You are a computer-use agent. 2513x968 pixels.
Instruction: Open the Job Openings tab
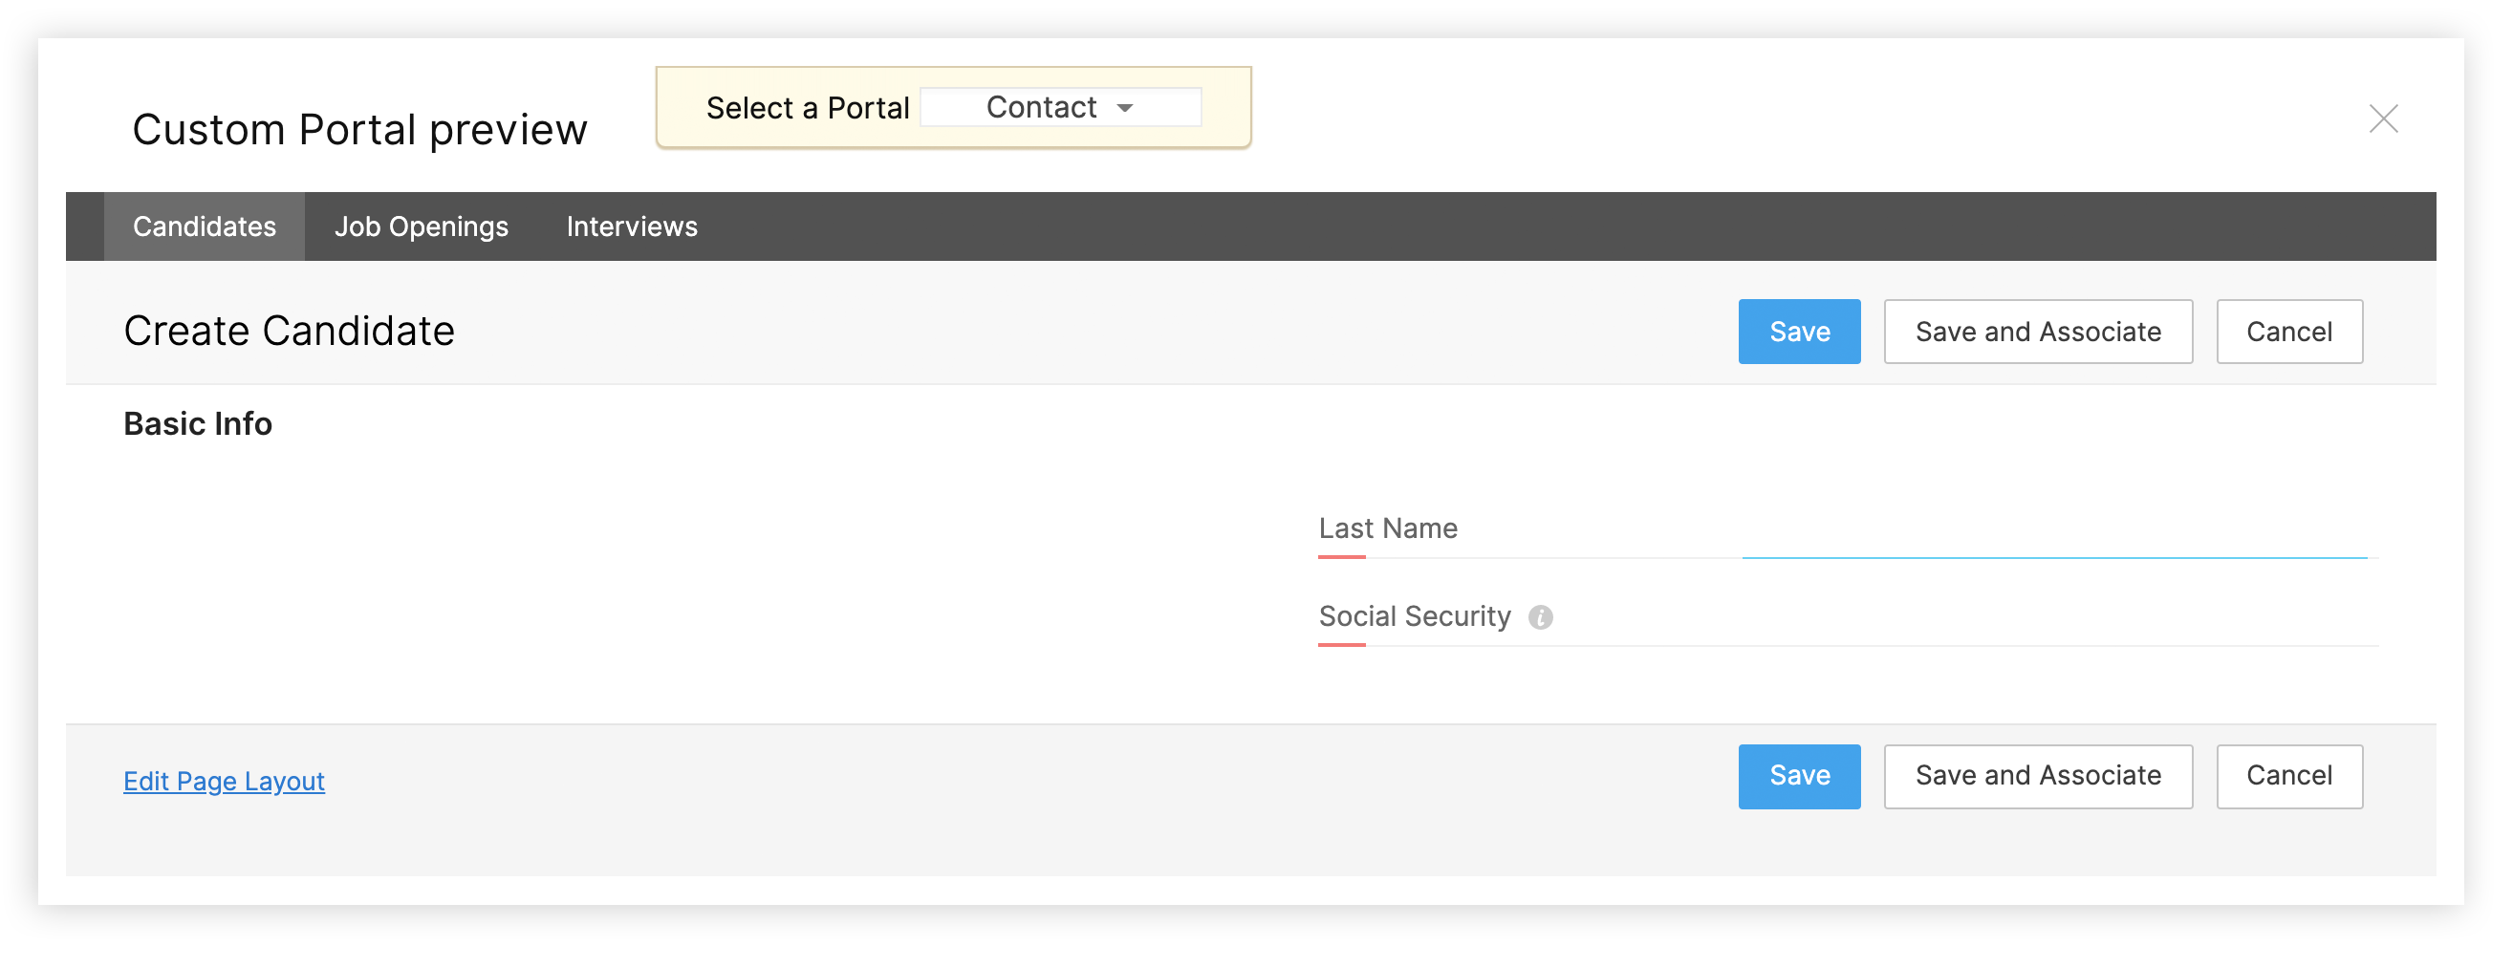421,226
